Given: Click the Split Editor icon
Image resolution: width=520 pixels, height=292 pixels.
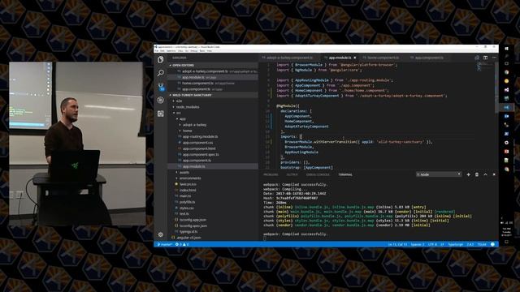Looking at the screenshot, I should pos(486,58).
